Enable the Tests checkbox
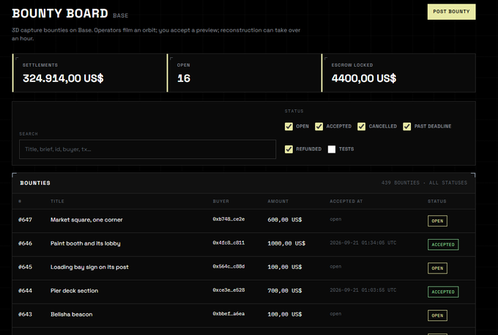 332,150
